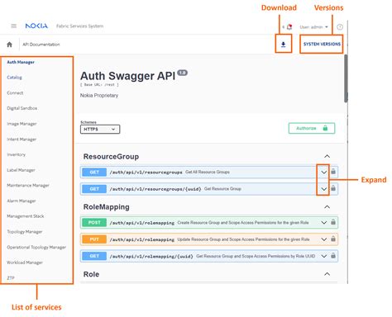
Task: Click the API Documentation breadcrumb
Action: pyautogui.click(x=41, y=45)
